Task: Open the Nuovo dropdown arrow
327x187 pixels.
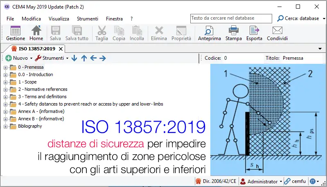Action: [x=31, y=59]
